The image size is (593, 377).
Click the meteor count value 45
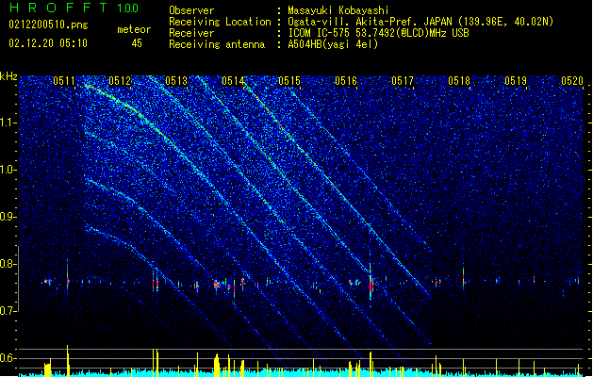click(137, 43)
